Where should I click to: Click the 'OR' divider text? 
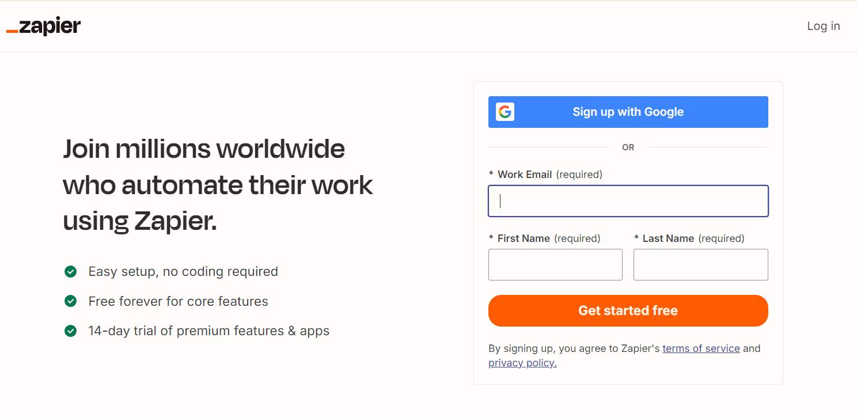[628, 147]
